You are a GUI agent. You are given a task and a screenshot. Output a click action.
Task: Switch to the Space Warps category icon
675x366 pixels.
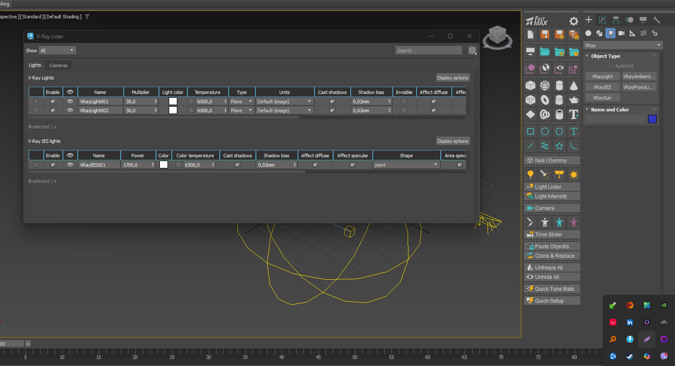tap(644, 33)
